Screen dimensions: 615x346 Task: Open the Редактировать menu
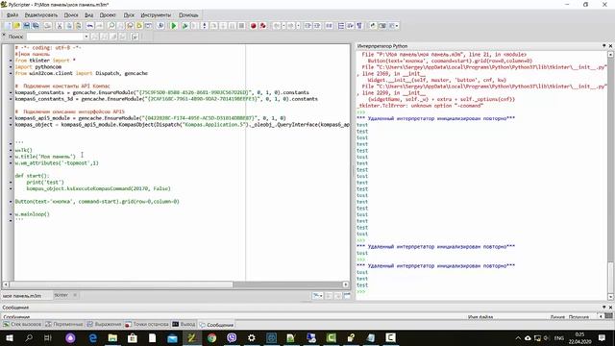click(x=40, y=15)
